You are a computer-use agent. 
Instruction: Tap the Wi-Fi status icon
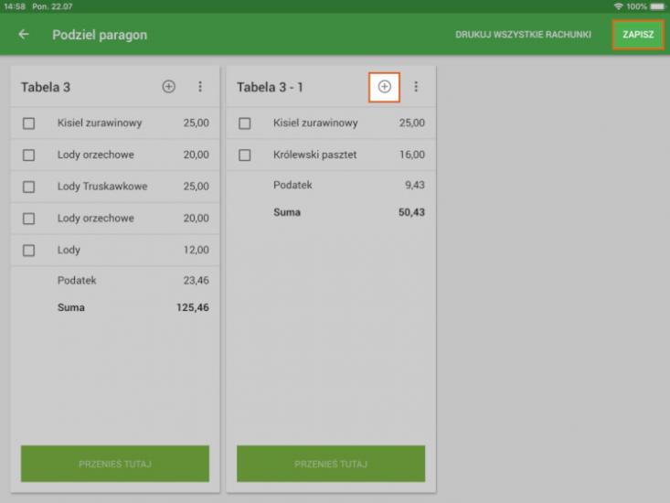coord(619,6)
